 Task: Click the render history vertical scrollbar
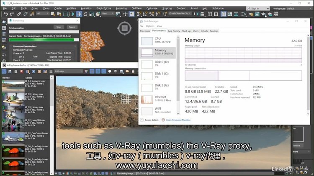pyautogui.click(x=51, y=125)
